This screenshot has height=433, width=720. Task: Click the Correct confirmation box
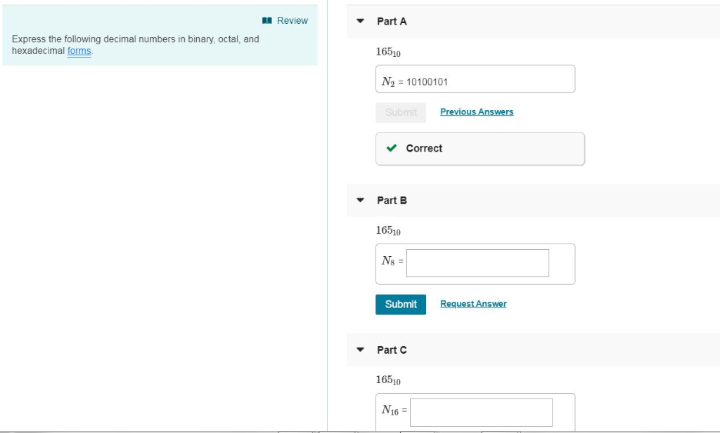pyautogui.click(x=480, y=148)
